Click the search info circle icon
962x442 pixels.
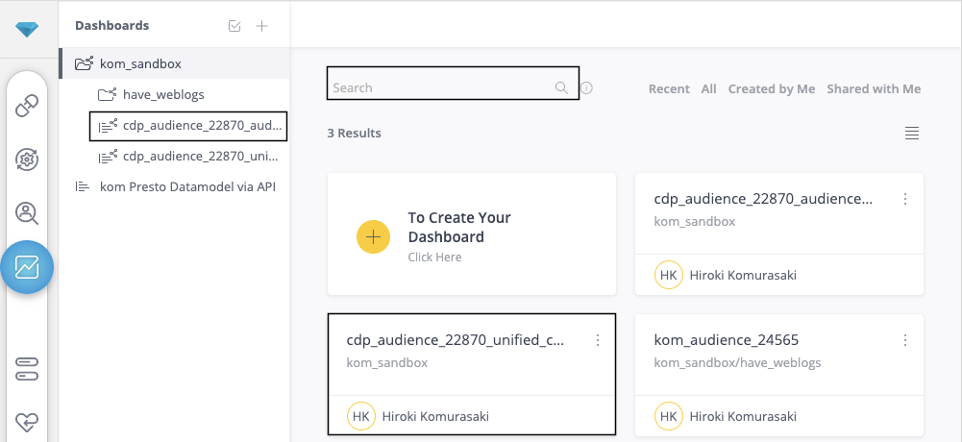pyautogui.click(x=586, y=88)
